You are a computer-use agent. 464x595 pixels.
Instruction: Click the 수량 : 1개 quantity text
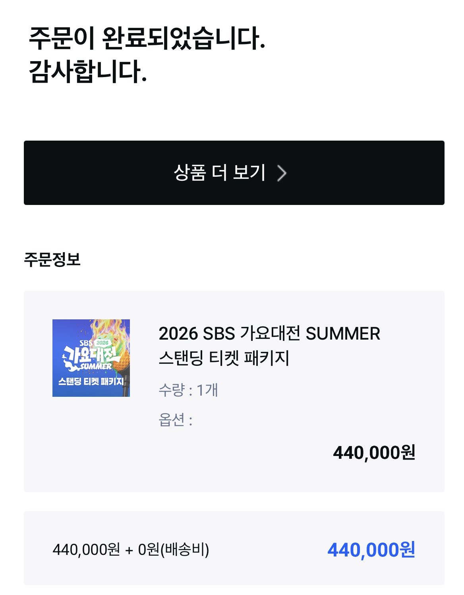point(188,390)
